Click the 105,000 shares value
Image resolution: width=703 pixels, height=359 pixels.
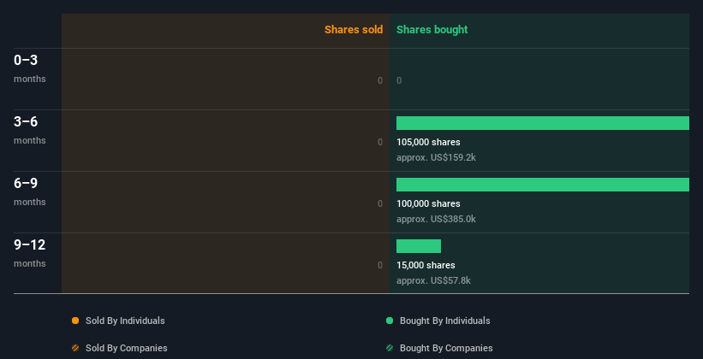tap(428, 142)
